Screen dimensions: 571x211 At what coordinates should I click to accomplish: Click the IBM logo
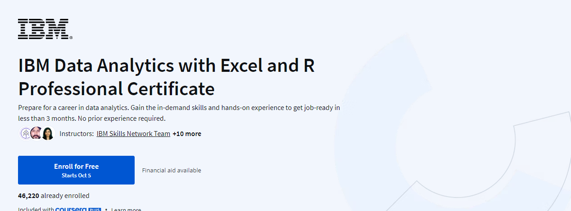[x=45, y=29]
